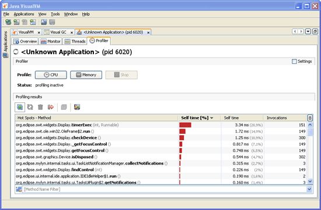Select the Display._getFocusControl method row
The height and width of the screenshot is (210, 321).
tap(161, 144)
